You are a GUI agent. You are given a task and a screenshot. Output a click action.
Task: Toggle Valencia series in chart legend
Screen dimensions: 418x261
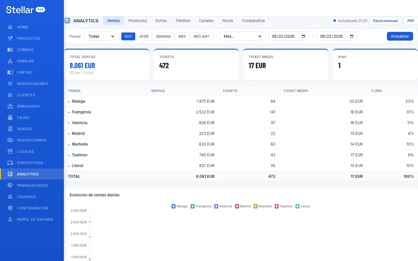click(x=223, y=206)
